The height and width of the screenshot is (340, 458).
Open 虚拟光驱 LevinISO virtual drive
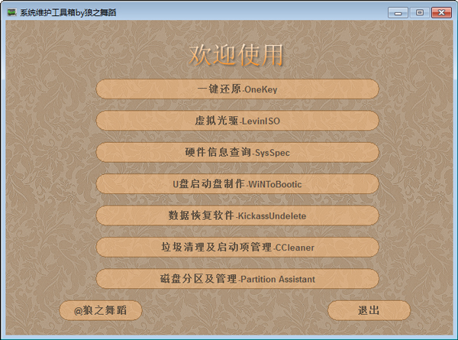click(x=237, y=121)
